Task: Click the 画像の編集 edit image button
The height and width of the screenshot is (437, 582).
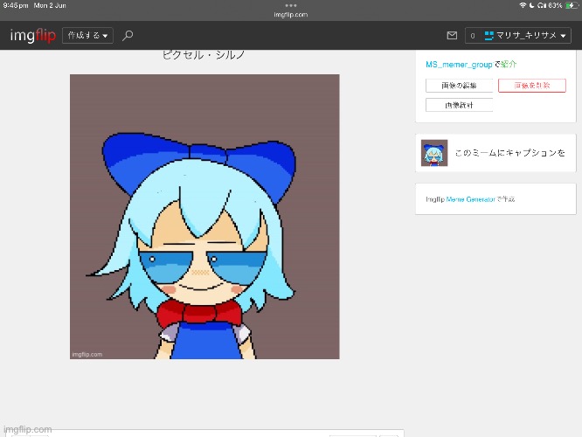Action: (459, 86)
